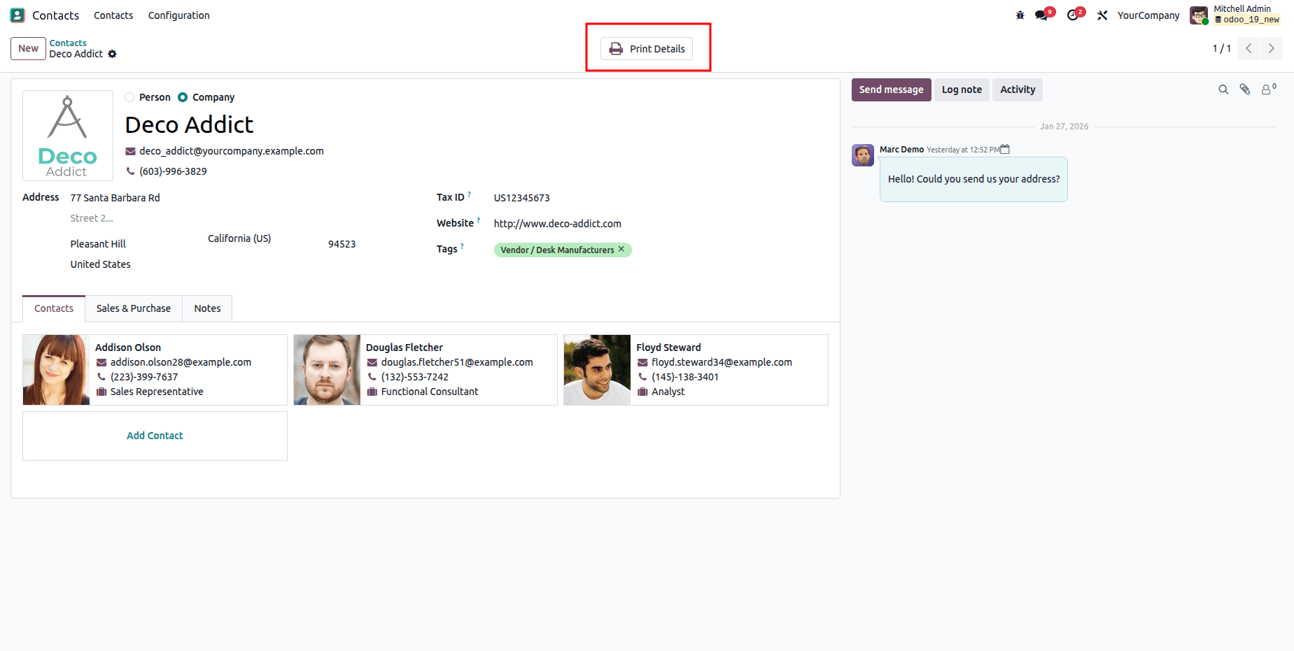Viewport: 1294px width, 651px height.
Task: Open the previous record navigation arrow
Action: click(x=1249, y=48)
